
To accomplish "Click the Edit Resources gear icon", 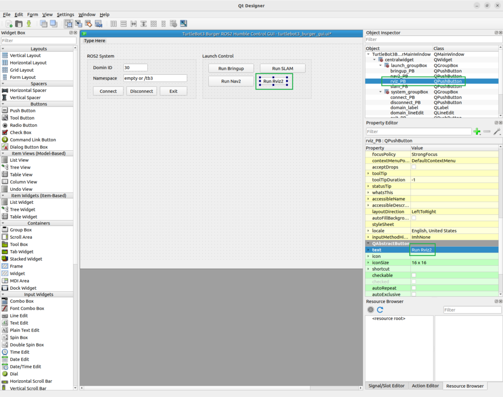I will coord(370,310).
